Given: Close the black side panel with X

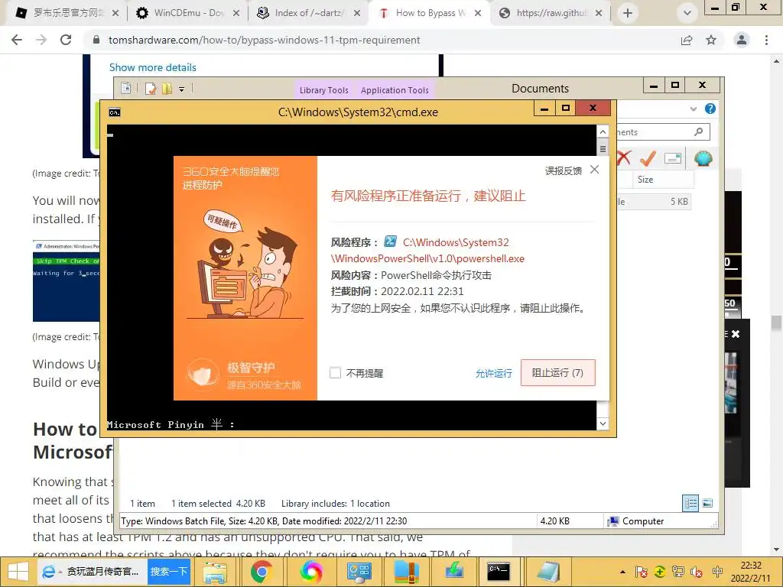Looking at the screenshot, I should pos(736,334).
